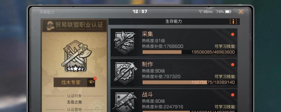This screenshot has height=112, width=281.
Task: Click the 采集 experience progress bar
Action: tap(188, 52)
